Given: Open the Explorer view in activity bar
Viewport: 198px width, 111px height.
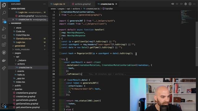Looking at the screenshot, I should coord(4,5).
